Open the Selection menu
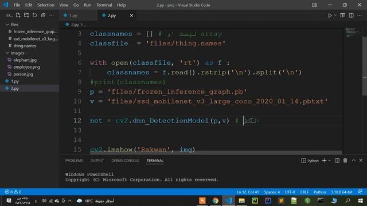Viewport: 367px width, 206px height. tap(46, 5)
